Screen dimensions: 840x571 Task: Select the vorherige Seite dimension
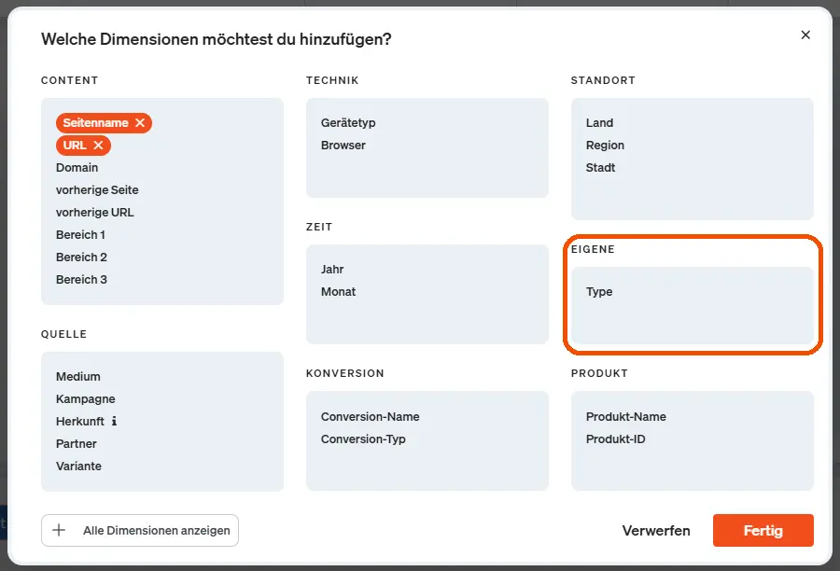[97, 190]
